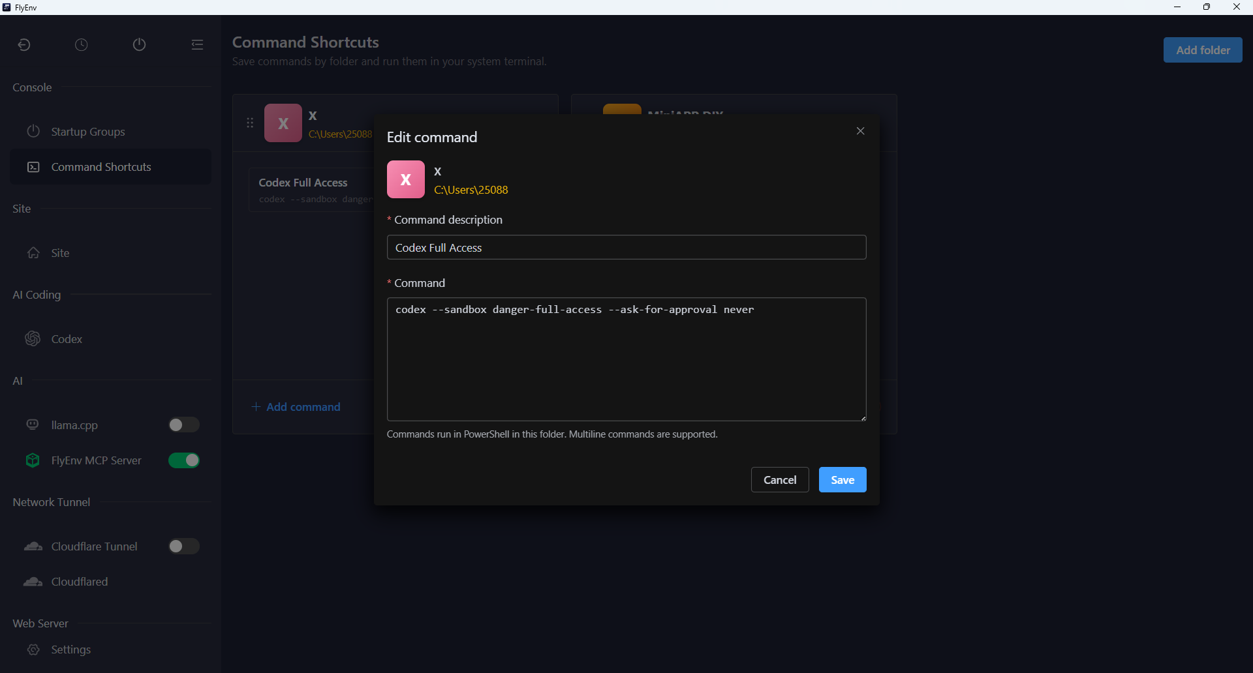This screenshot has width=1253, height=673.
Task: Open the clock history icon in sidebar
Action: coord(81,44)
